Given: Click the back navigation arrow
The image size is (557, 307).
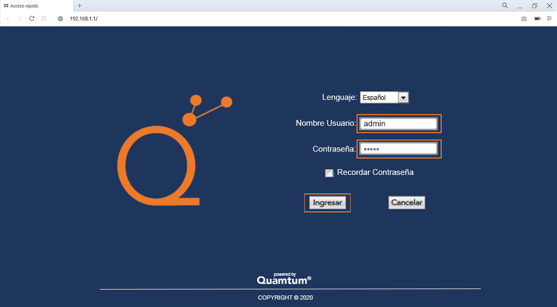Looking at the screenshot, I should coord(8,18).
